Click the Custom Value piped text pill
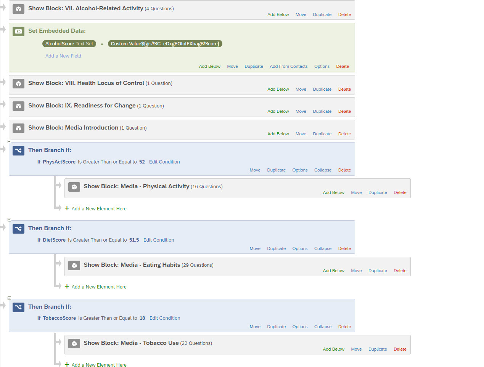This screenshot has height=367, width=484. 165,44
